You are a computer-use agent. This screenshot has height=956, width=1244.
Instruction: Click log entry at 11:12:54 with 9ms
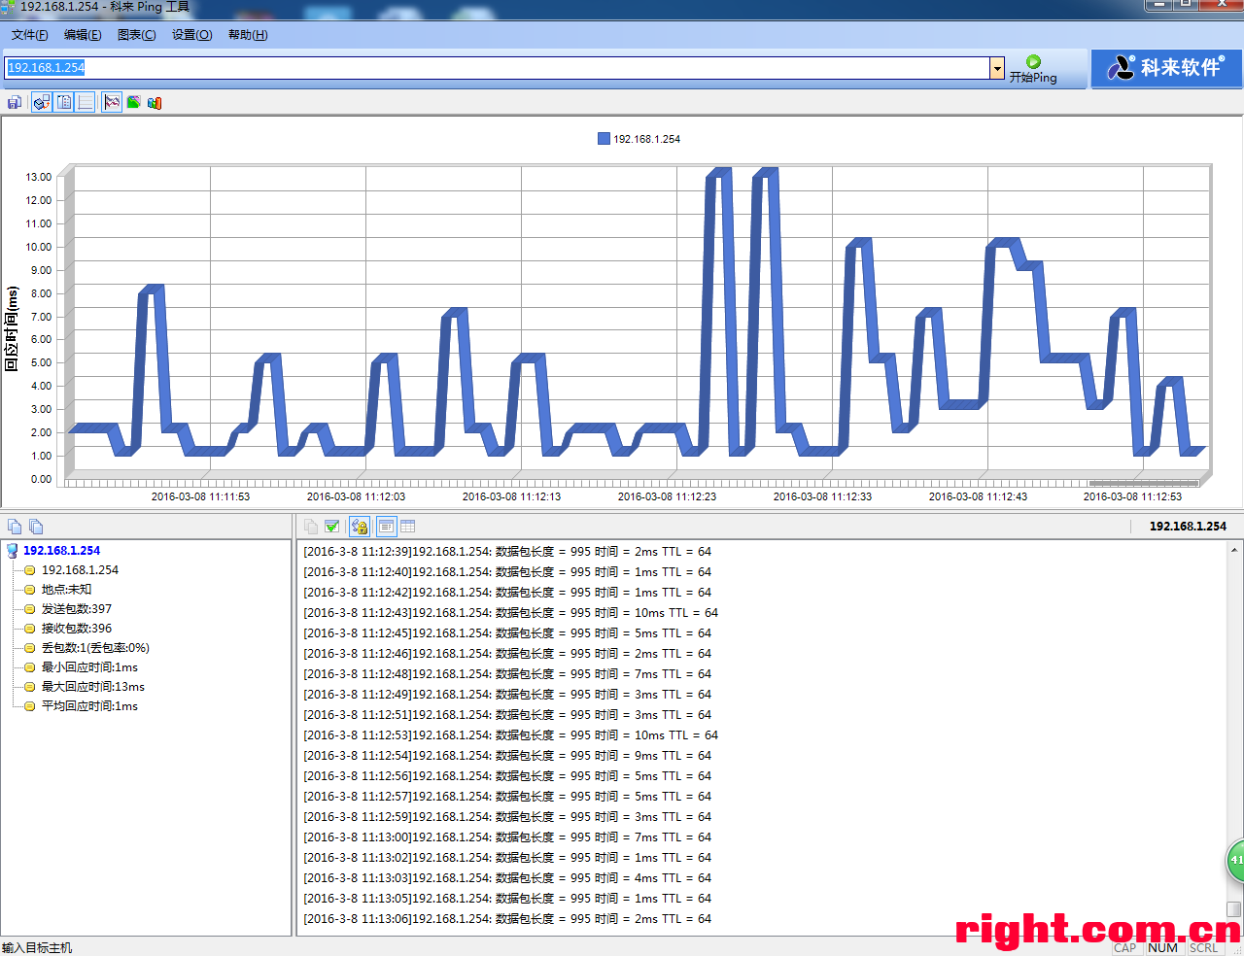point(507,756)
